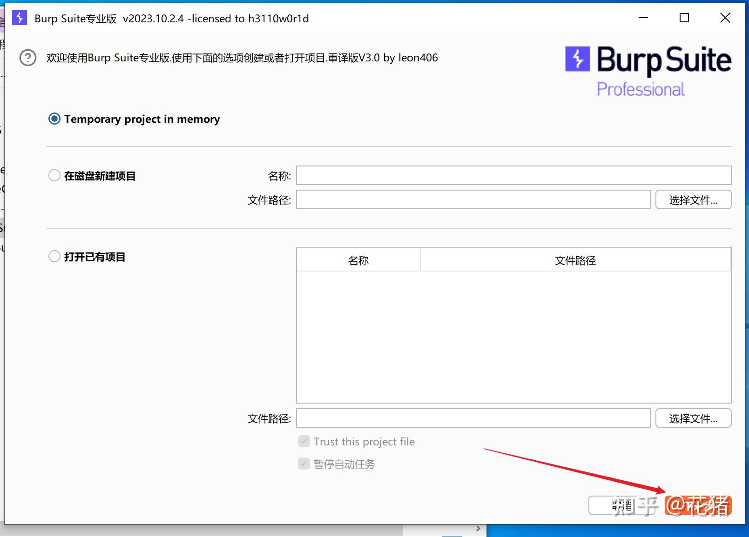The width and height of the screenshot is (749, 537).
Task: Maximize the Burp Suite window
Action: [684, 18]
